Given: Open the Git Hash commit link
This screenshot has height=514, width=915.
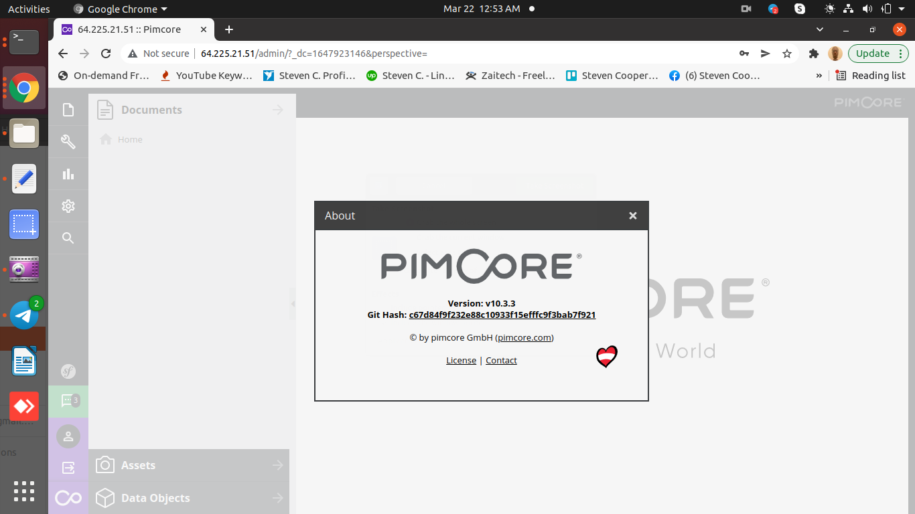Looking at the screenshot, I should (502, 315).
